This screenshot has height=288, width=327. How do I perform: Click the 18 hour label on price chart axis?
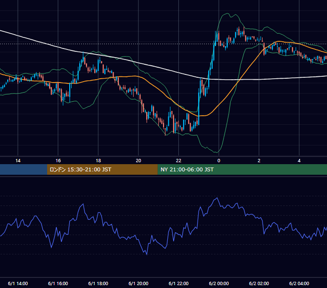pos(98,161)
